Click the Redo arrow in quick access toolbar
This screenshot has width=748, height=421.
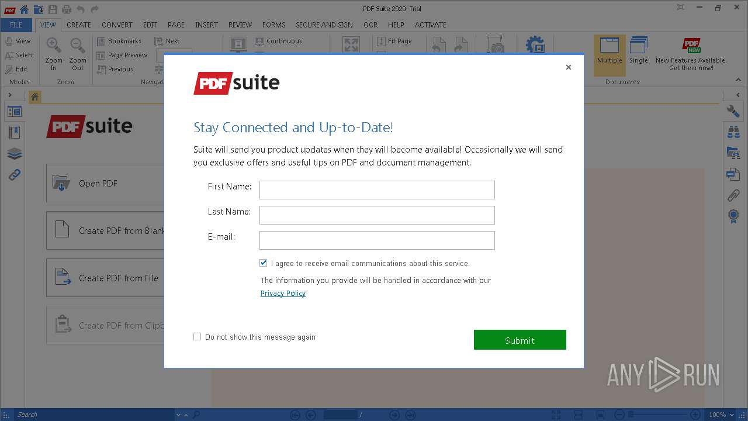[x=95, y=9]
